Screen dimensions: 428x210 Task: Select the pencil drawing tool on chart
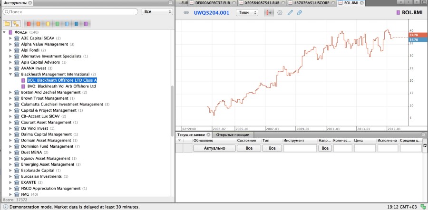290,13
